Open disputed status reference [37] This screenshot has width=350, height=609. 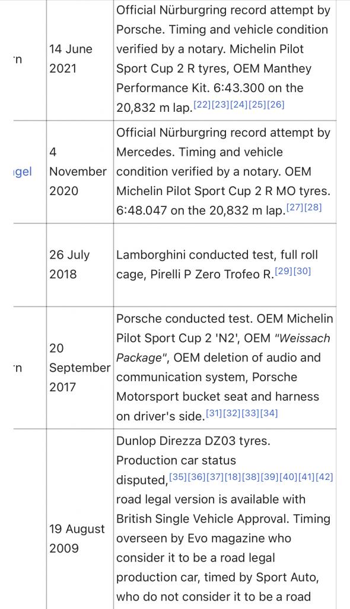click(215, 477)
